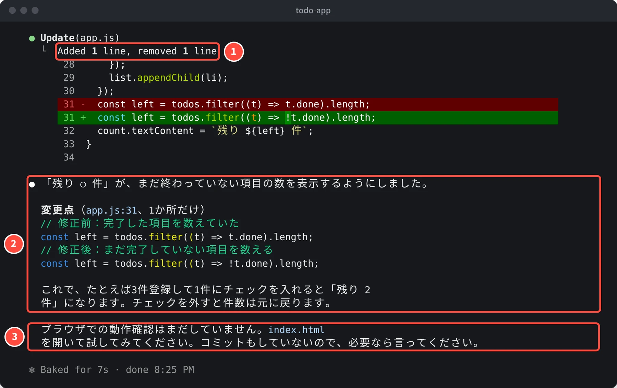Click the '変更点' bold heading
The width and height of the screenshot is (617, 388).
tap(57, 210)
